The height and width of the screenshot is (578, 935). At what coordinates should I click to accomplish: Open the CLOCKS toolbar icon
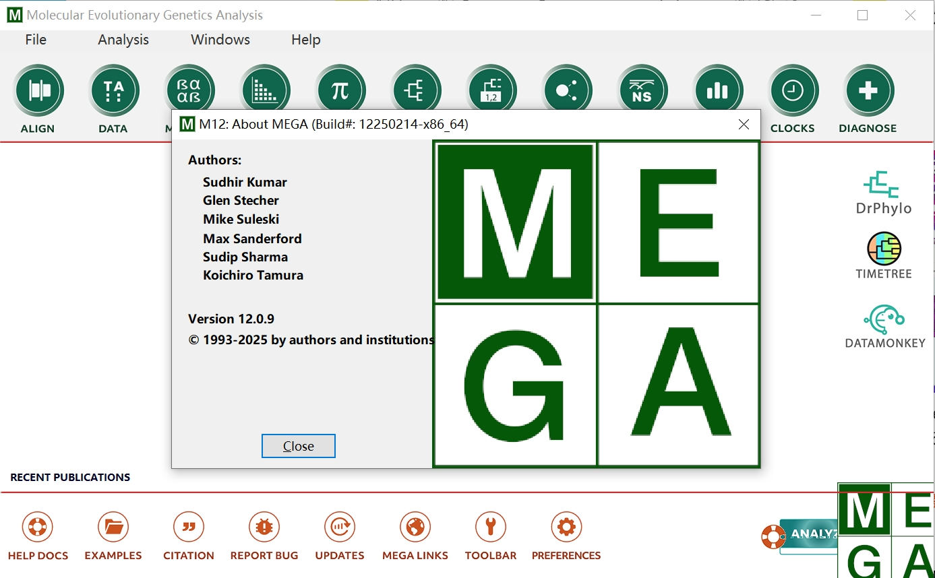pos(793,91)
